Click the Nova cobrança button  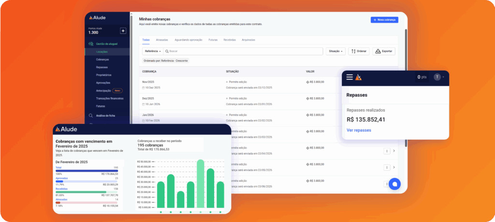point(384,20)
